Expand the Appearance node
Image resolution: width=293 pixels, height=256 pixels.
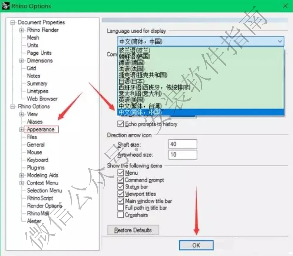point(21,130)
